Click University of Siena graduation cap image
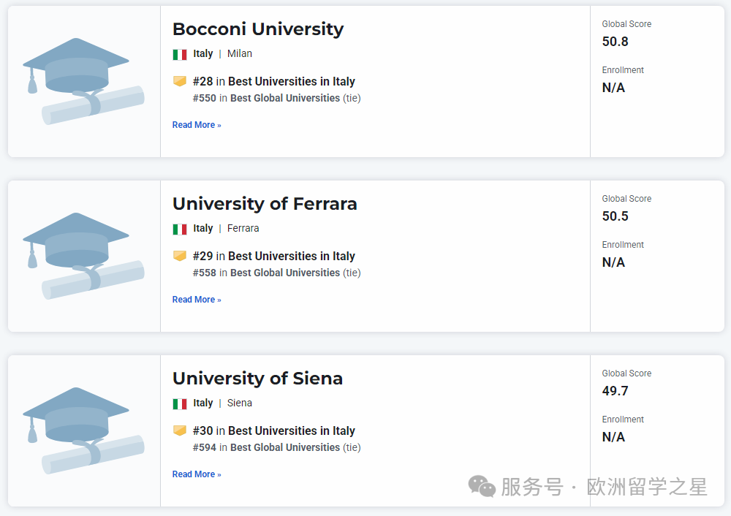 point(83,430)
